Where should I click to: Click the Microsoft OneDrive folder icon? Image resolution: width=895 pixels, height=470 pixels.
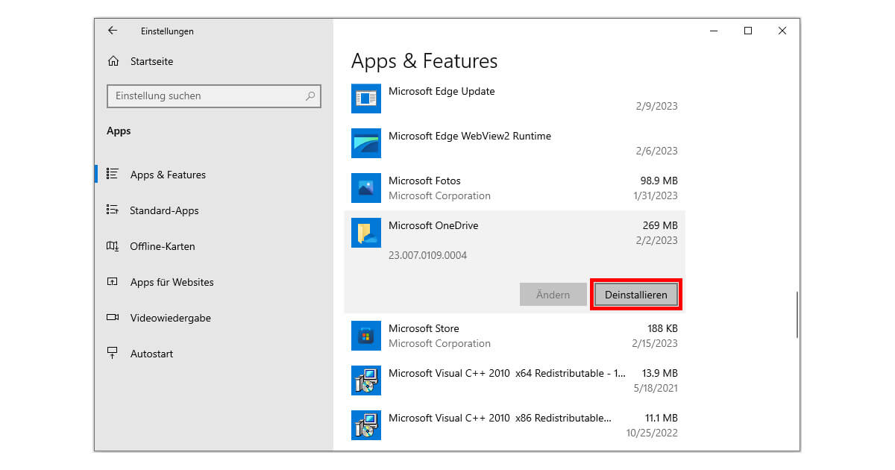pyautogui.click(x=365, y=233)
